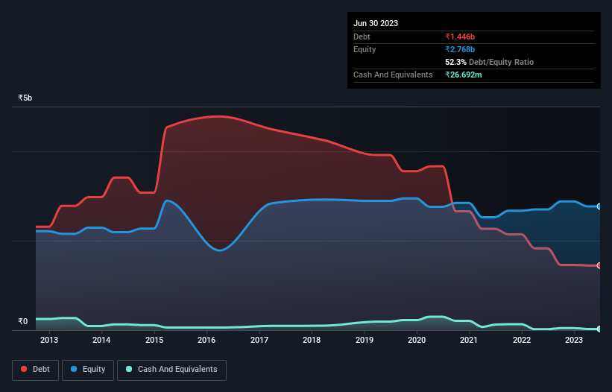Click the 2023 x-axis label
612x392 pixels.
[x=574, y=340]
